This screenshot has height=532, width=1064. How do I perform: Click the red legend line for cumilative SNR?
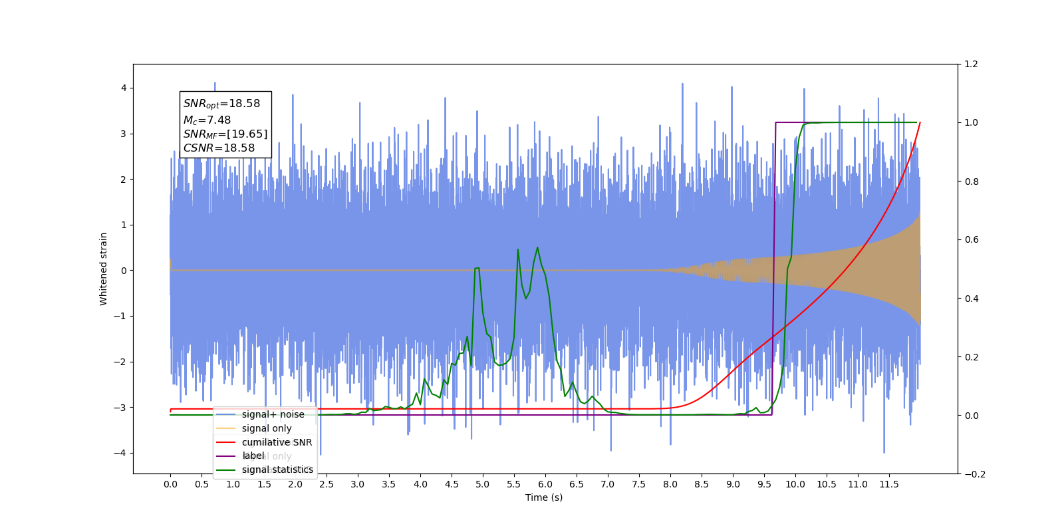pos(226,442)
